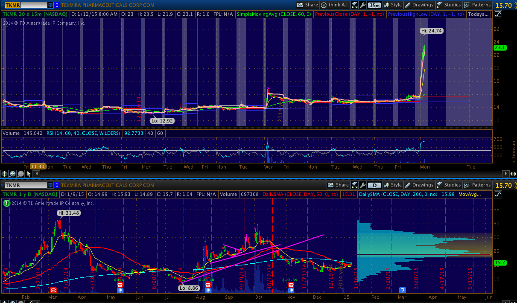Open the Studies menu in upper chart

click(448, 5)
